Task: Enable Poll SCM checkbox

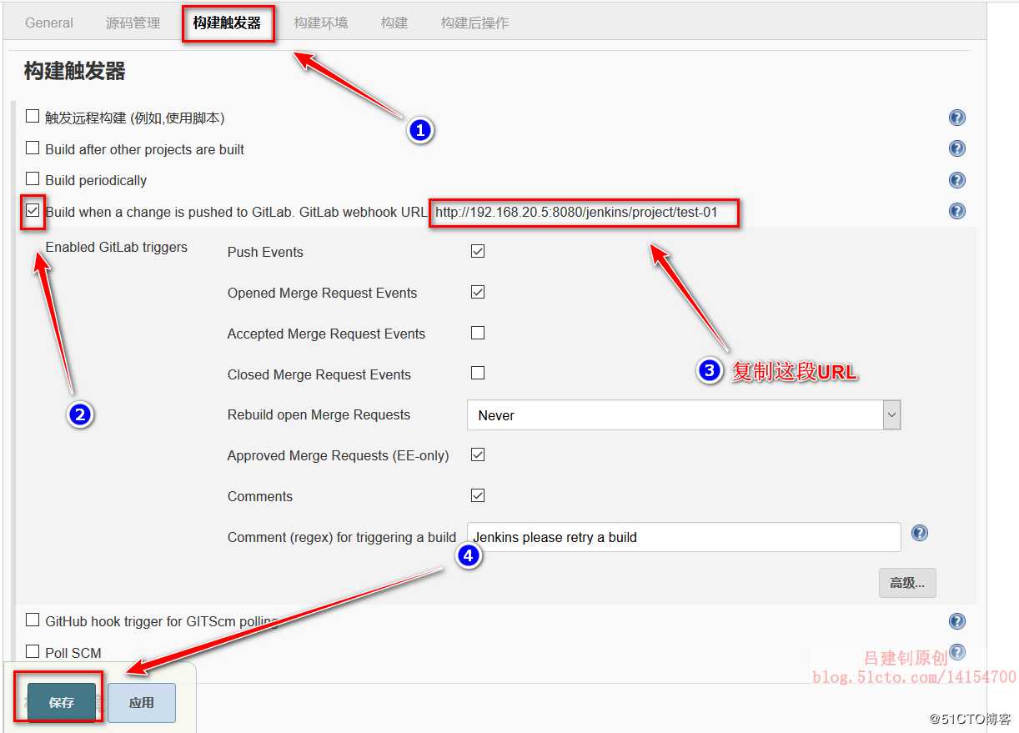Action: click(x=33, y=652)
